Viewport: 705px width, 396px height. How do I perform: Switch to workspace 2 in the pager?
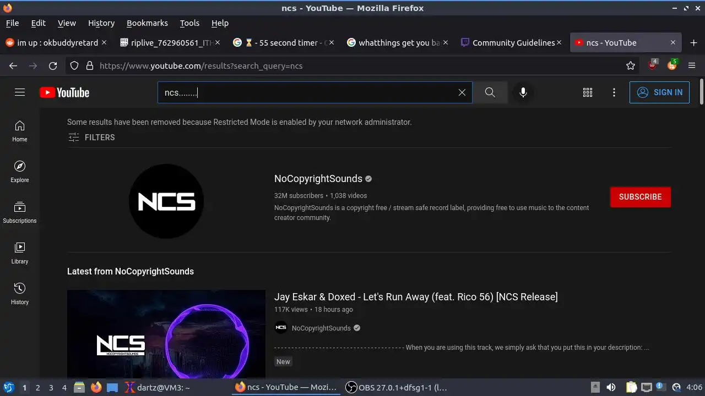(x=37, y=387)
